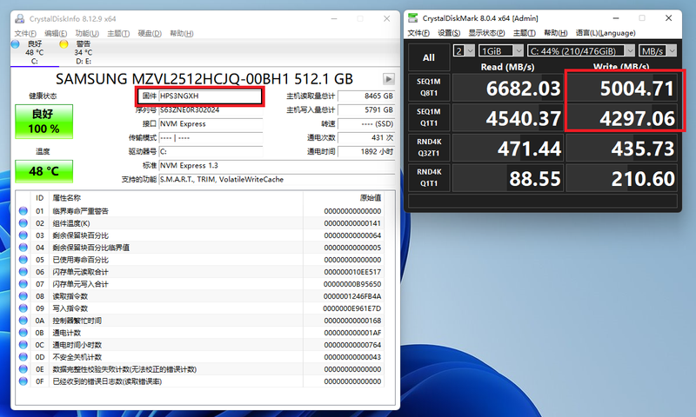
Task: Start the SEQ1M Q8T1 benchmark test
Action: 429,88
